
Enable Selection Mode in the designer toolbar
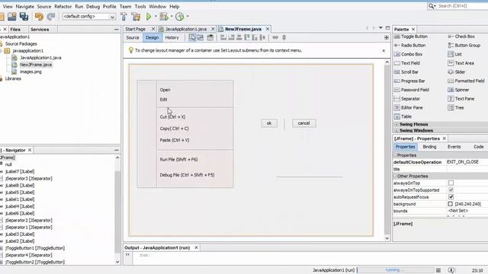coord(192,37)
